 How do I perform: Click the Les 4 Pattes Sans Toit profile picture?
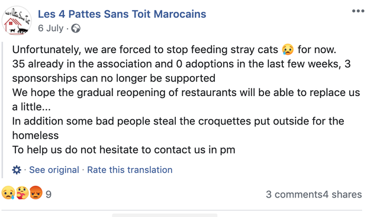[x=17, y=21]
